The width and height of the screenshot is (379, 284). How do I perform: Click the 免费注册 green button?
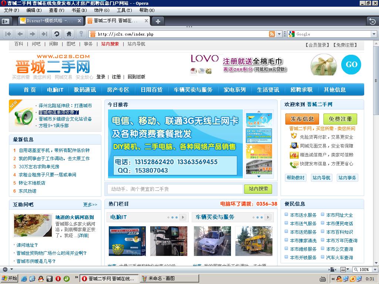click(340, 119)
